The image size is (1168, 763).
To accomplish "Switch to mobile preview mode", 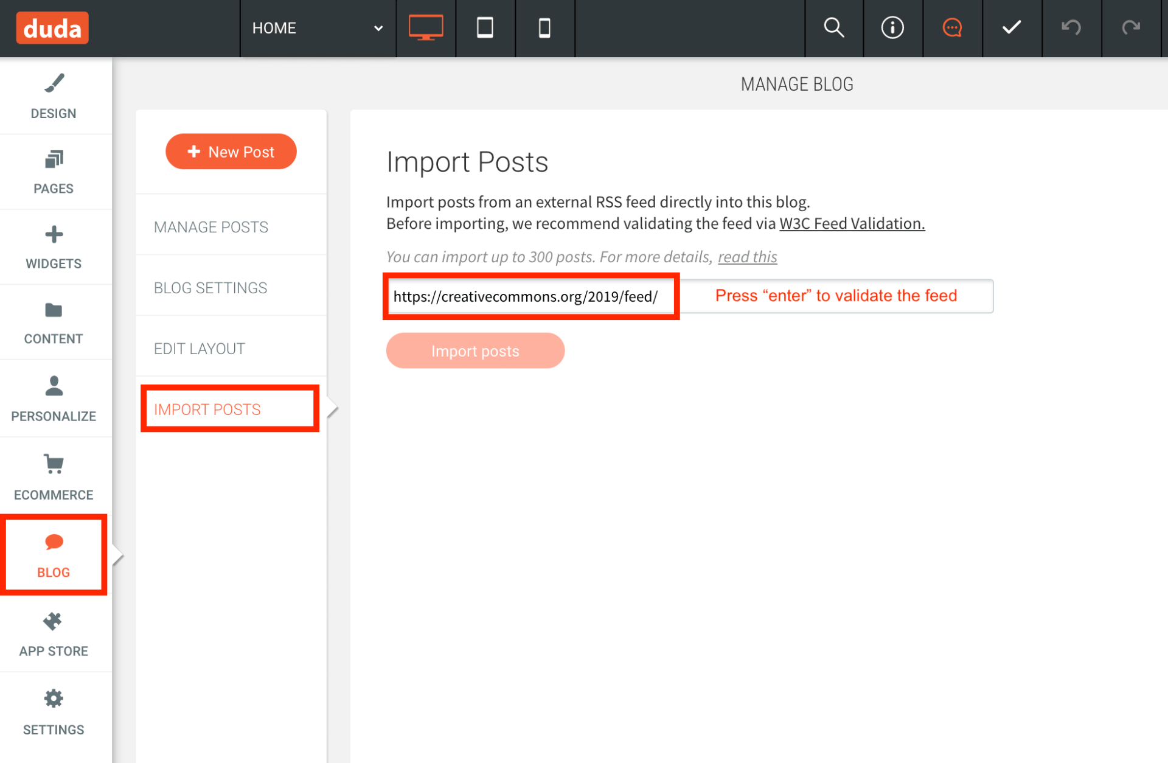I will [544, 28].
